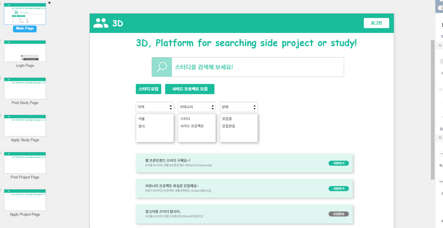Click the 로그인 button
Screen dimensions: 443x228
[376, 23]
